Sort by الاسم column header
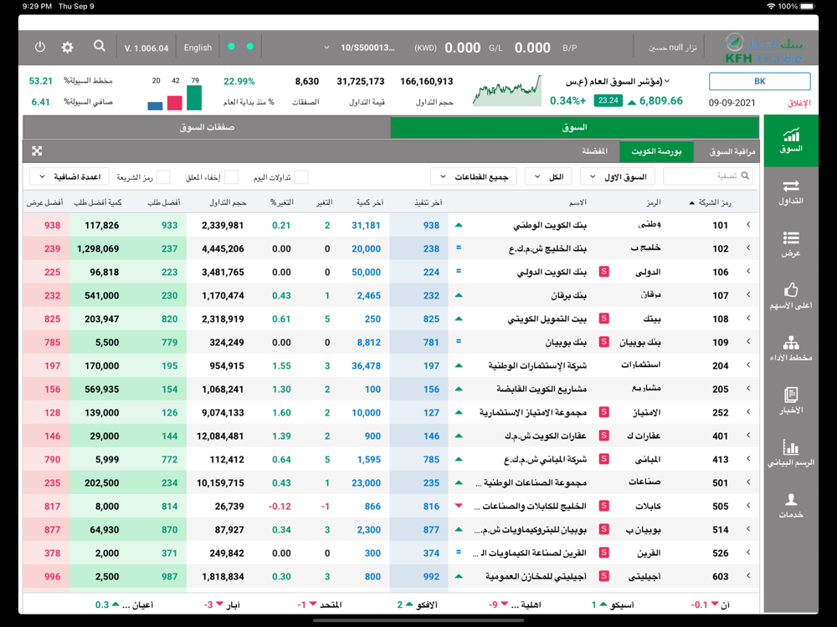This screenshot has height=627, width=837. point(577,202)
